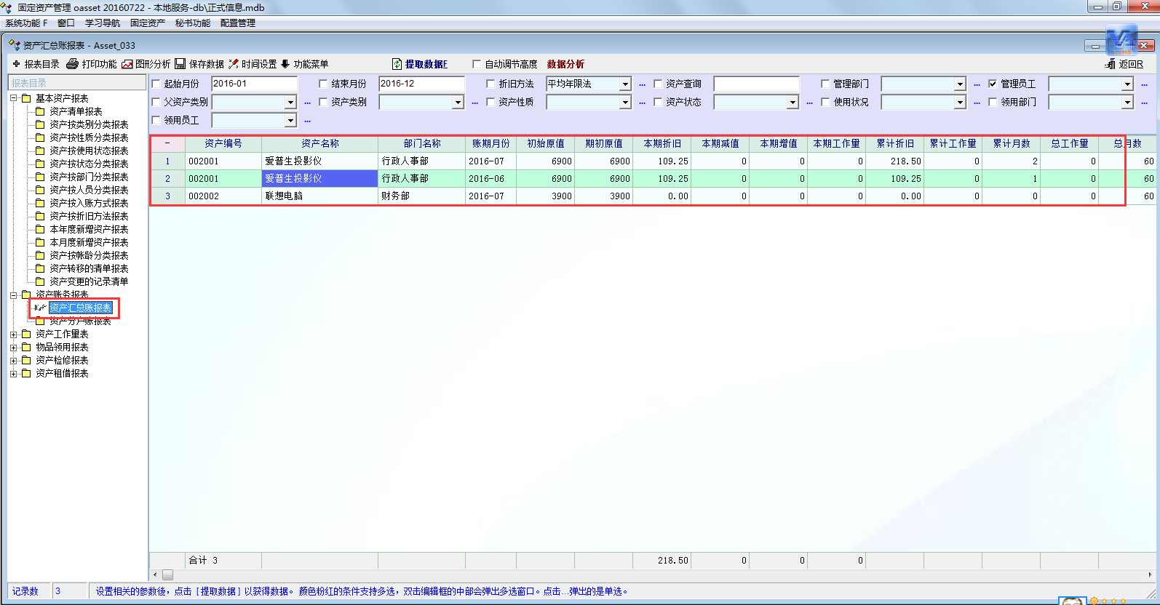The image size is (1160, 605).
Task: Click the 结束月份 date input field
Action: tap(421, 84)
